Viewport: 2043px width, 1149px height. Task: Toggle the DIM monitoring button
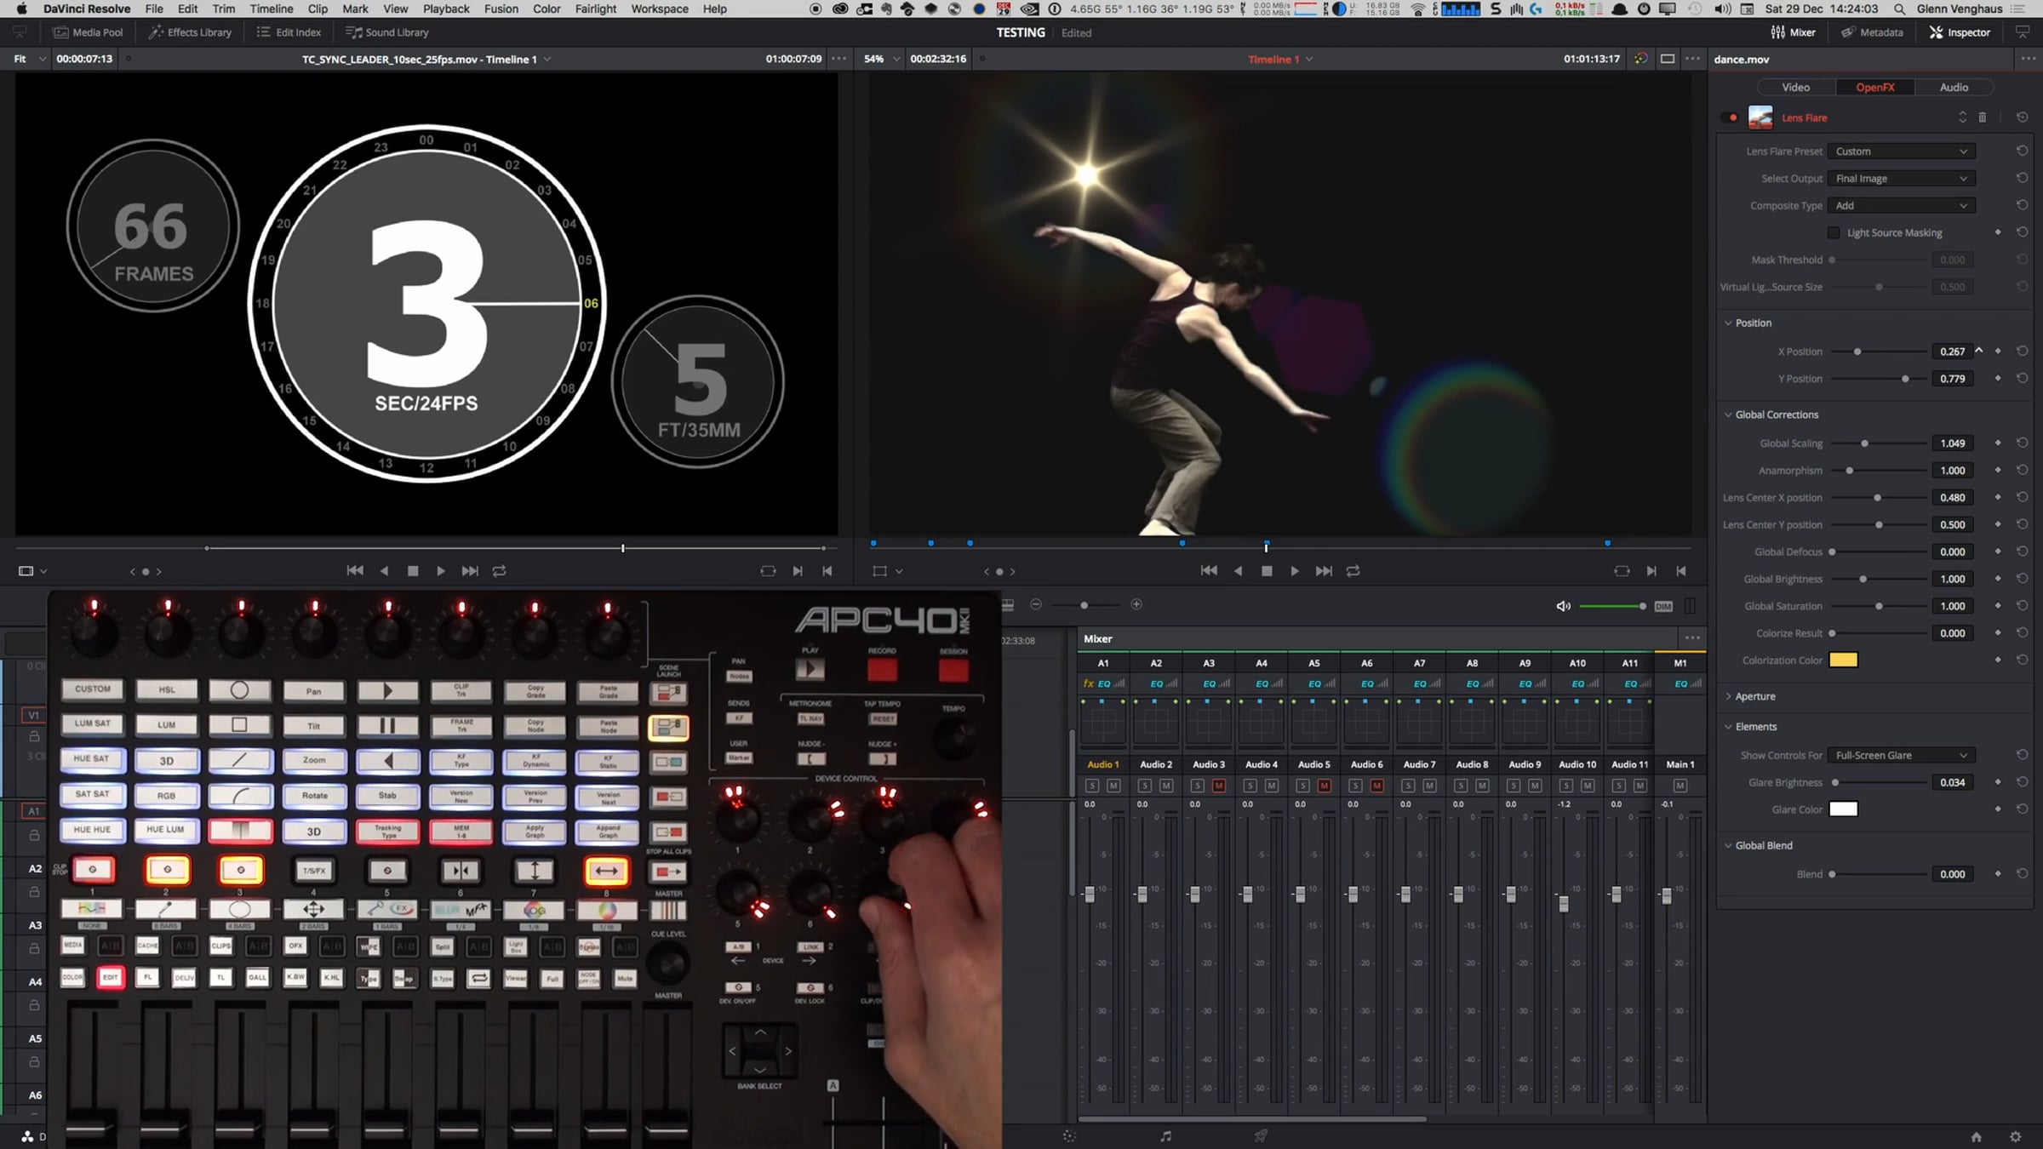point(1663,606)
